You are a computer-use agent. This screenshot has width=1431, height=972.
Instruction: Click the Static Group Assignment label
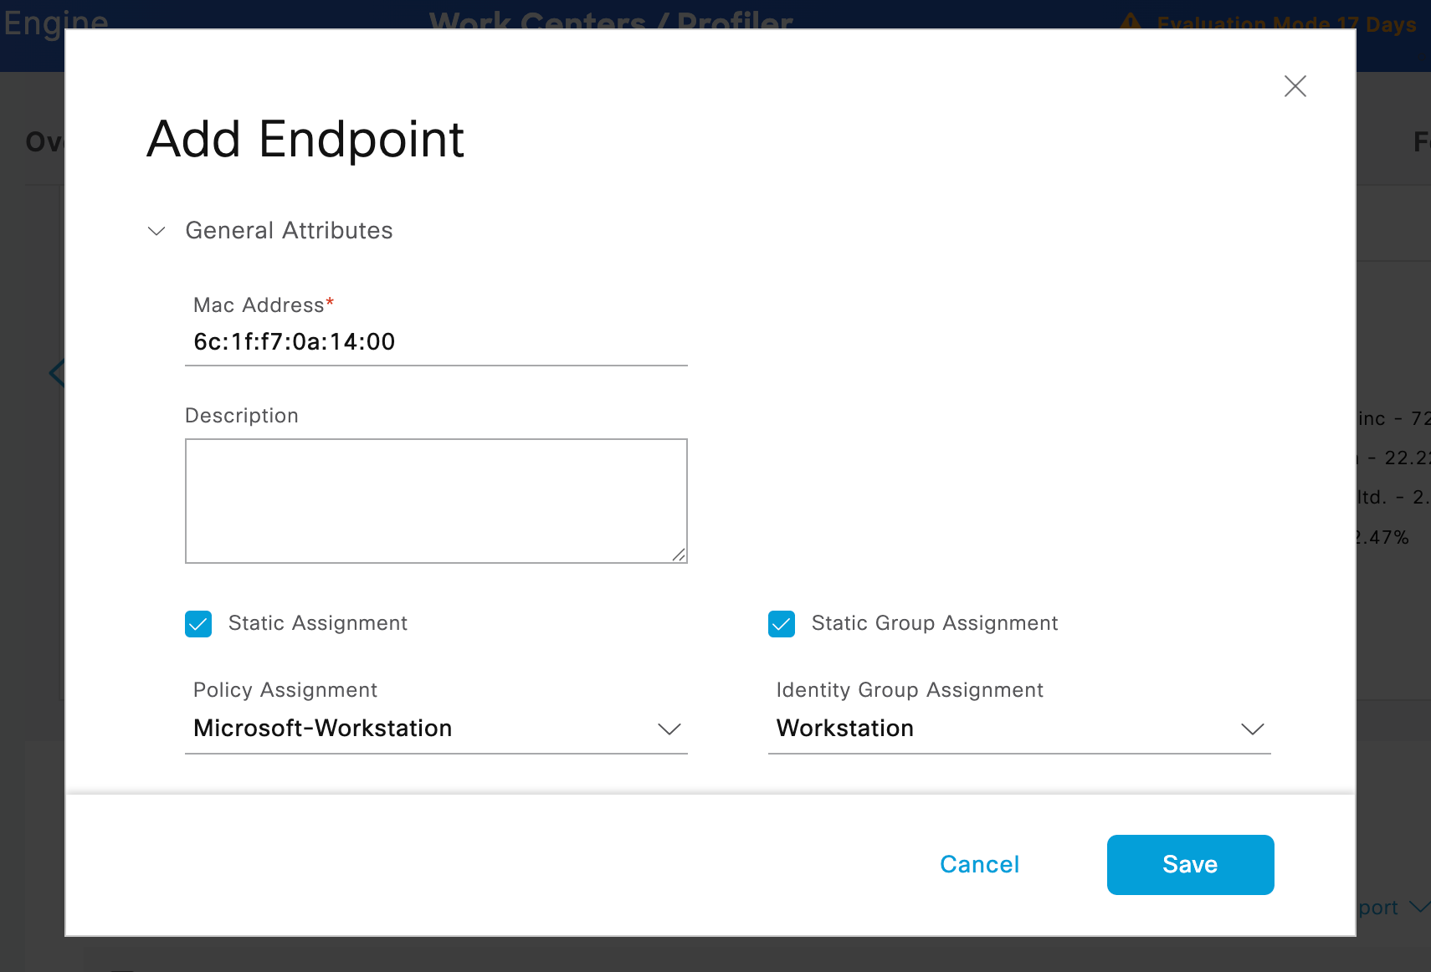coord(935,623)
